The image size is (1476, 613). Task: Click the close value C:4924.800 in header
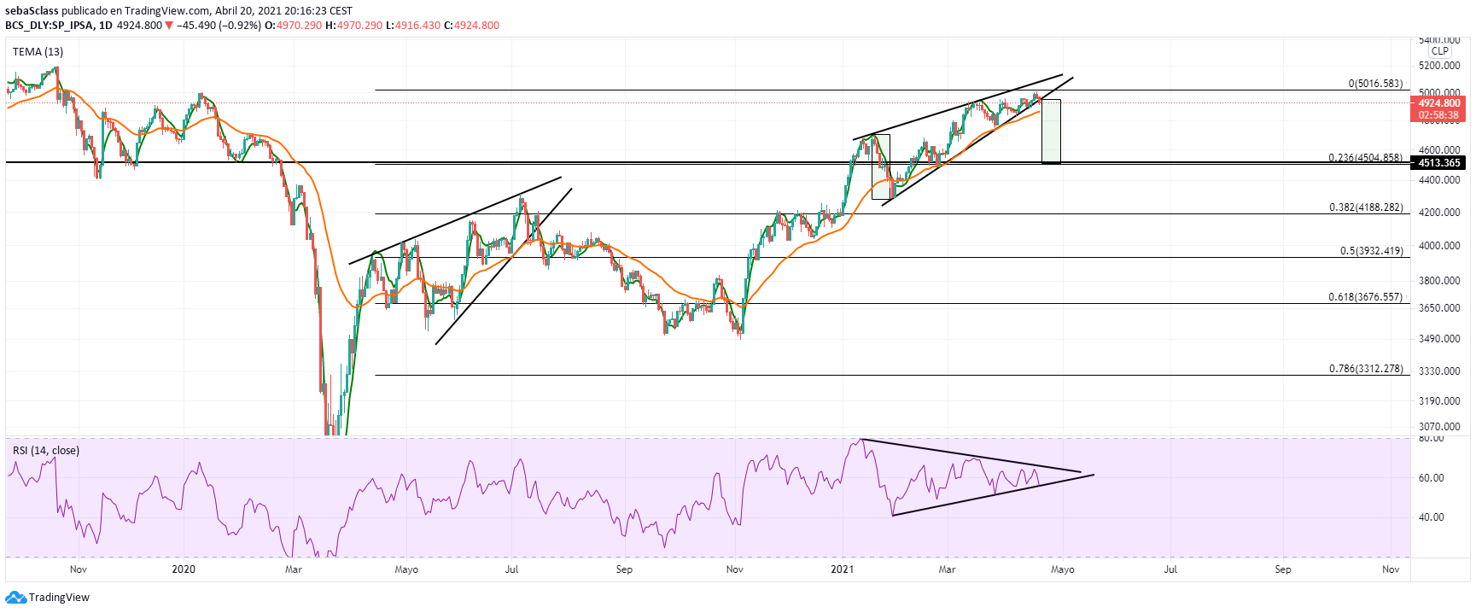(x=471, y=26)
